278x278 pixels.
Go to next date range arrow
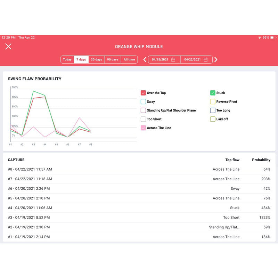(x=216, y=59)
